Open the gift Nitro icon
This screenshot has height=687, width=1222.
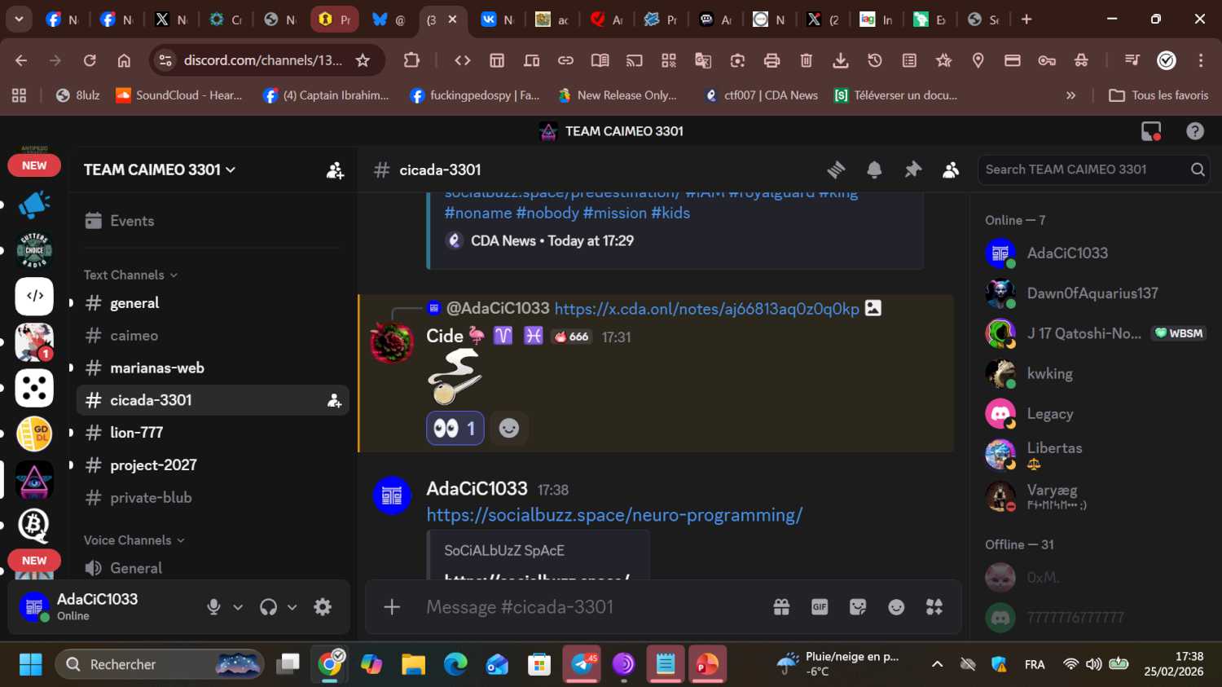[781, 607]
